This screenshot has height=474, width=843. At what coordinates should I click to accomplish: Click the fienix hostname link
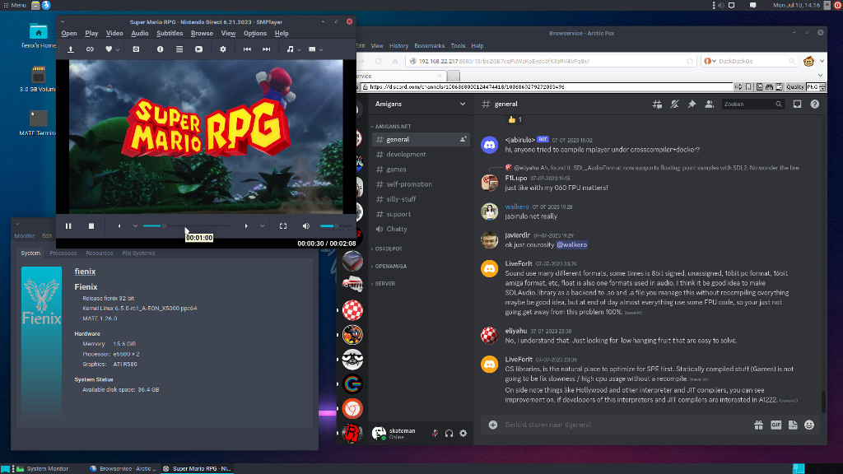pos(85,272)
